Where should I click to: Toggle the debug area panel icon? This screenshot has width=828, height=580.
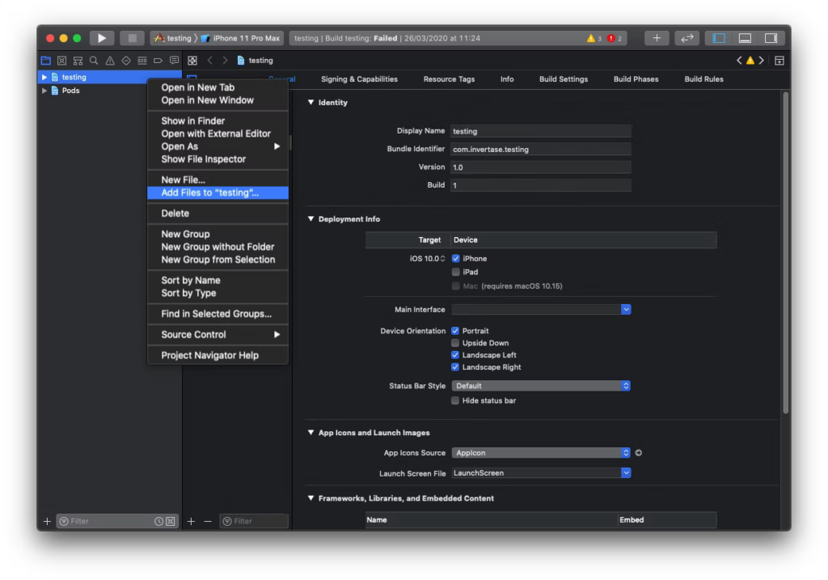[745, 38]
